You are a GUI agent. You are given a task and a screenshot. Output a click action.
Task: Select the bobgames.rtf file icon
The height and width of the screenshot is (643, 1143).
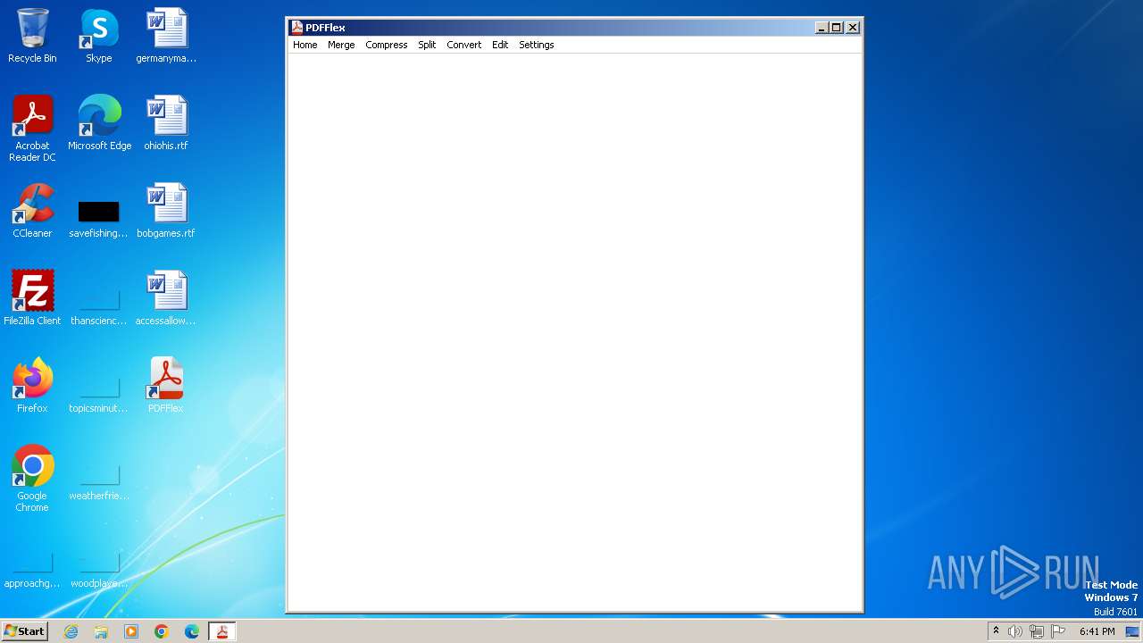point(166,211)
